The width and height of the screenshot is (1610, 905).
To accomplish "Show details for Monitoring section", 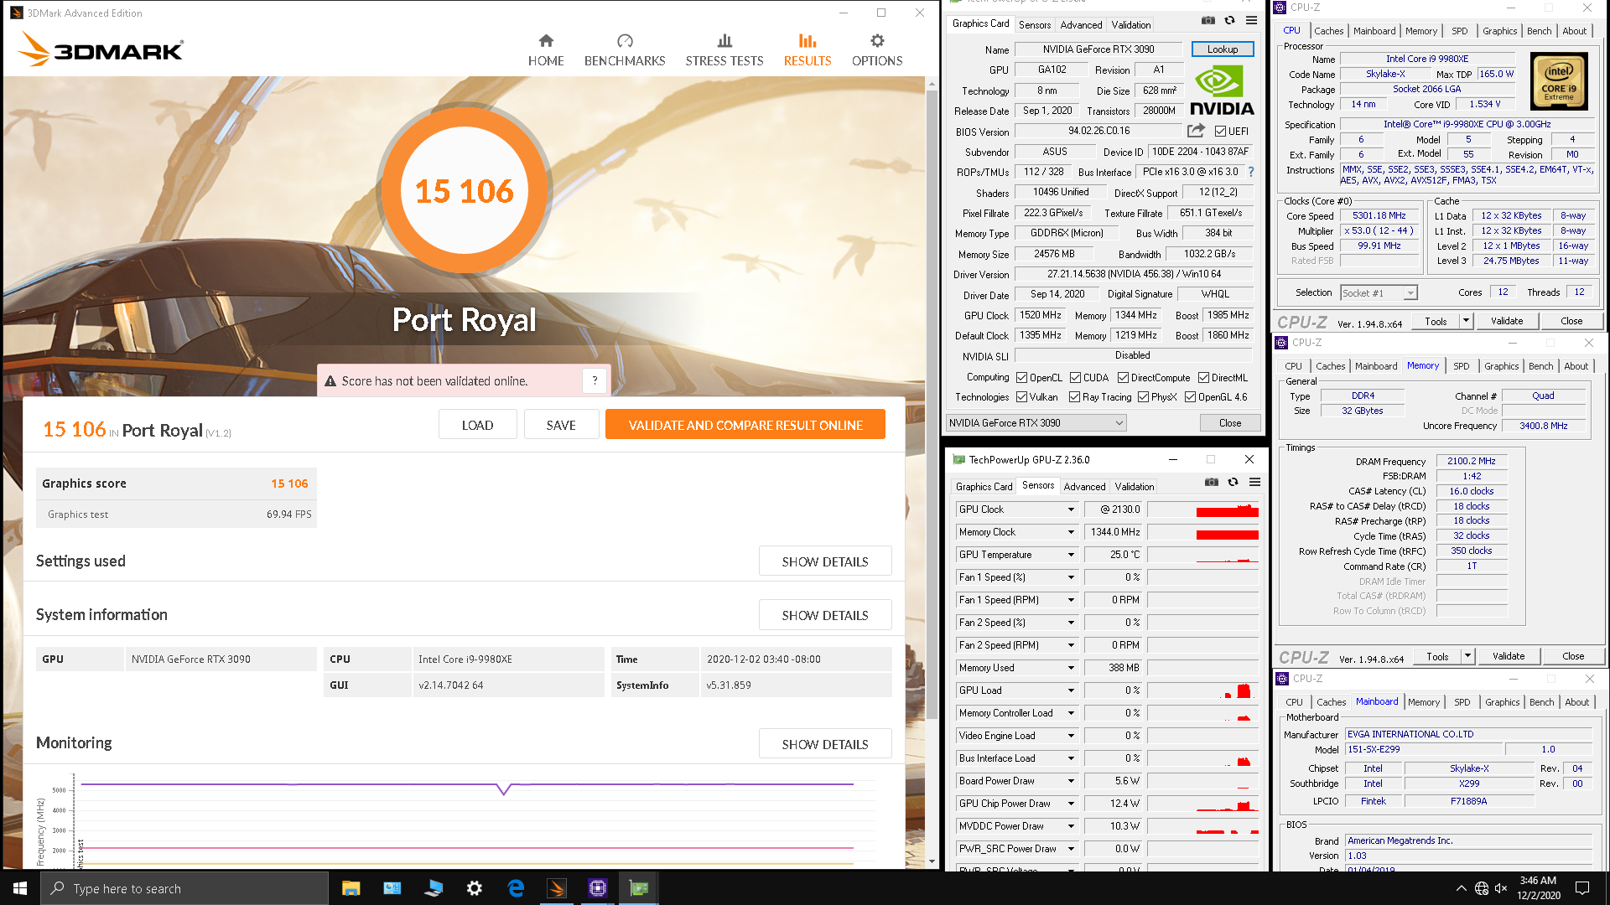I will pyautogui.click(x=825, y=744).
